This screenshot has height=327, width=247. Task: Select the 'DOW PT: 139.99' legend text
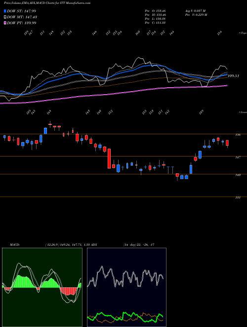point(21,23)
